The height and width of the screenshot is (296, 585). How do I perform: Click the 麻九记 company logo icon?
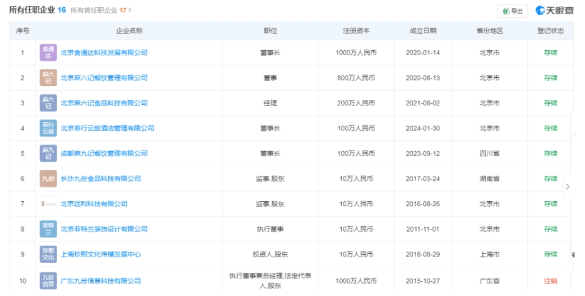48,153
